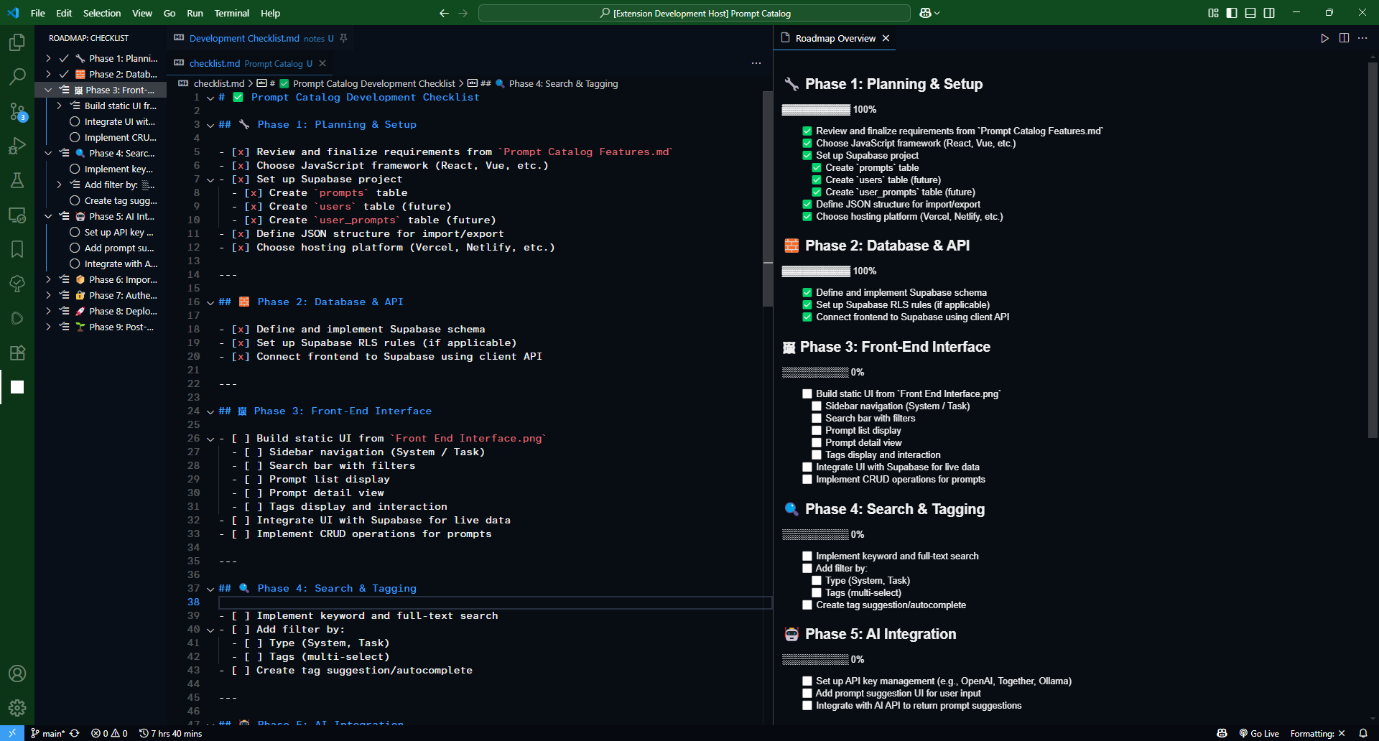Open the Search view in the activity bar
The width and height of the screenshot is (1379, 741).
click(17, 75)
